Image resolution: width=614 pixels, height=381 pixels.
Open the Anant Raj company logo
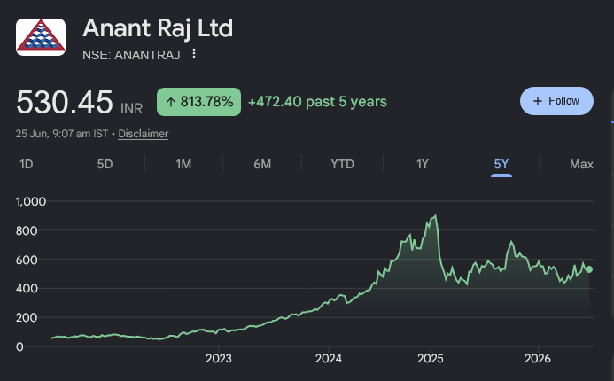point(41,37)
